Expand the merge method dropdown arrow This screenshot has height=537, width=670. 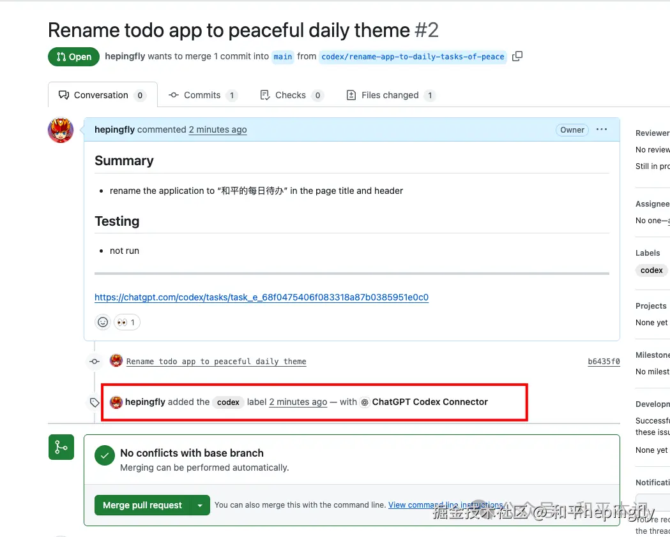pyautogui.click(x=200, y=505)
